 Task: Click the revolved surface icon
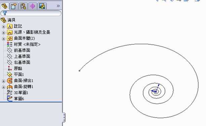pos(10,87)
